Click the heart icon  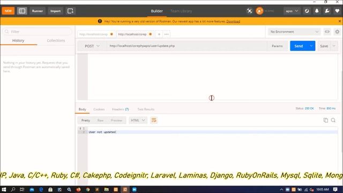(337, 11)
